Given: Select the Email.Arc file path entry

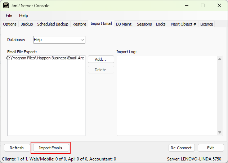Looking at the screenshot, I should [46, 58].
